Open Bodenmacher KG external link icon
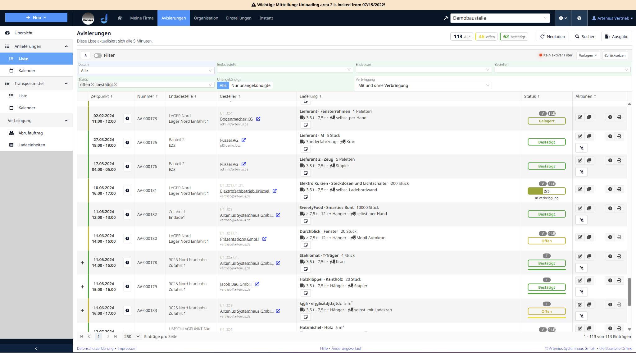The height and width of the screenshot is (353, 636). click(x=258, y=119)
